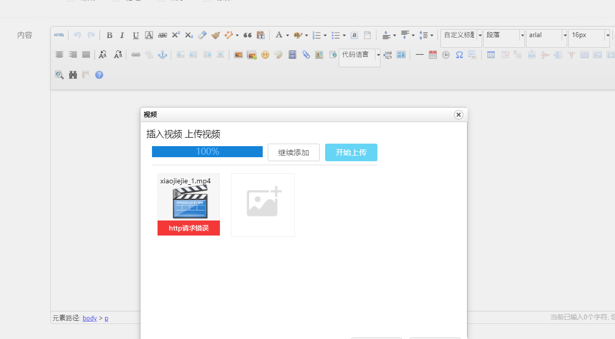Insert a hyperlink
Screen dimensions: 615x339
136,55
